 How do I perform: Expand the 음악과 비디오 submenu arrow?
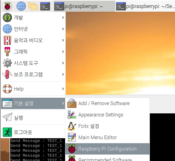point(63,40)
